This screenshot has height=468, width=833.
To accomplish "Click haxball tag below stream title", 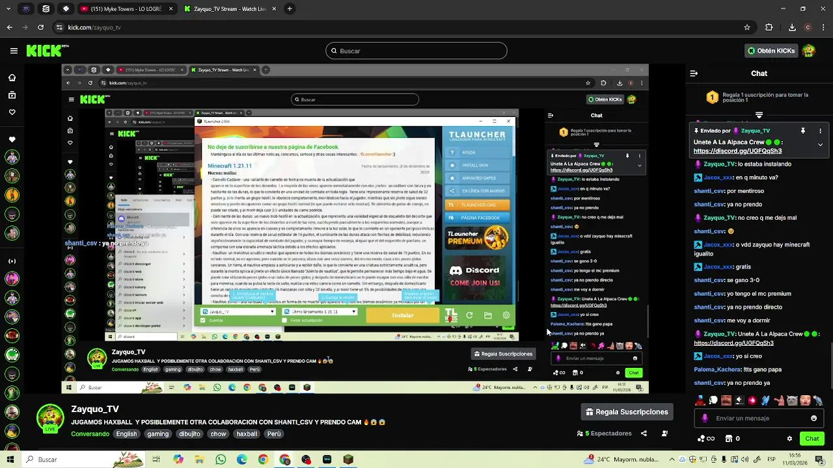I will click(x=247, y=434).
